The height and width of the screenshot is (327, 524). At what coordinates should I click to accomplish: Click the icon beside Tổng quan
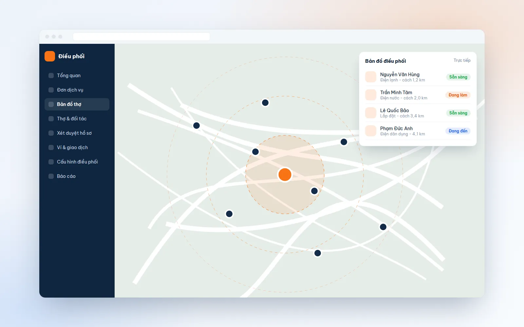51,76
